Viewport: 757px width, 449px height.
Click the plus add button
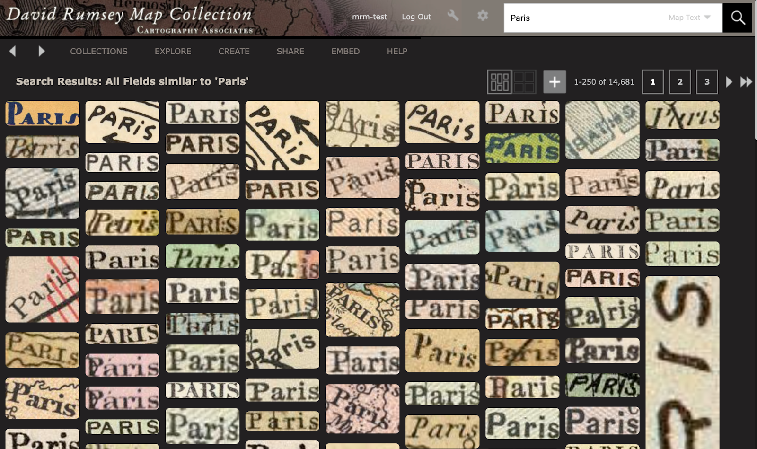tap(555, 82)
